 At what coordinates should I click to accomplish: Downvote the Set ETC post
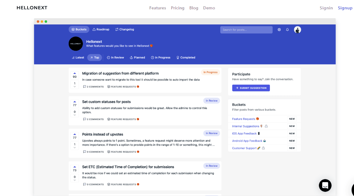point(75,181)
